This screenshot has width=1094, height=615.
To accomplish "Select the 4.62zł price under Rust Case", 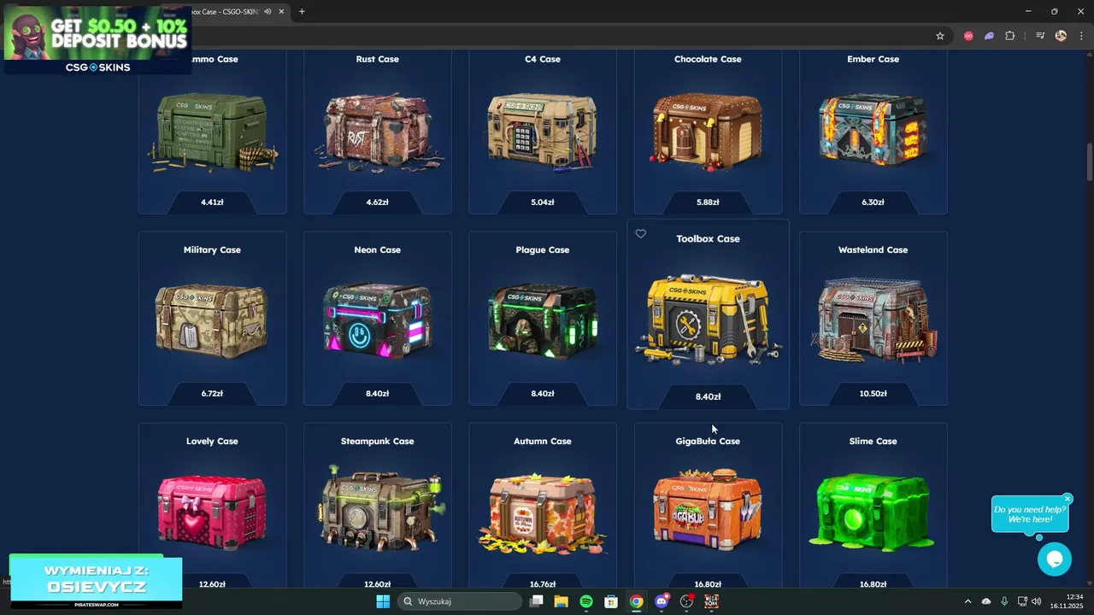I will click(x=377, y=202).
